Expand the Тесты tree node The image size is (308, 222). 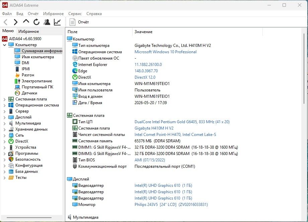(4, 178)
